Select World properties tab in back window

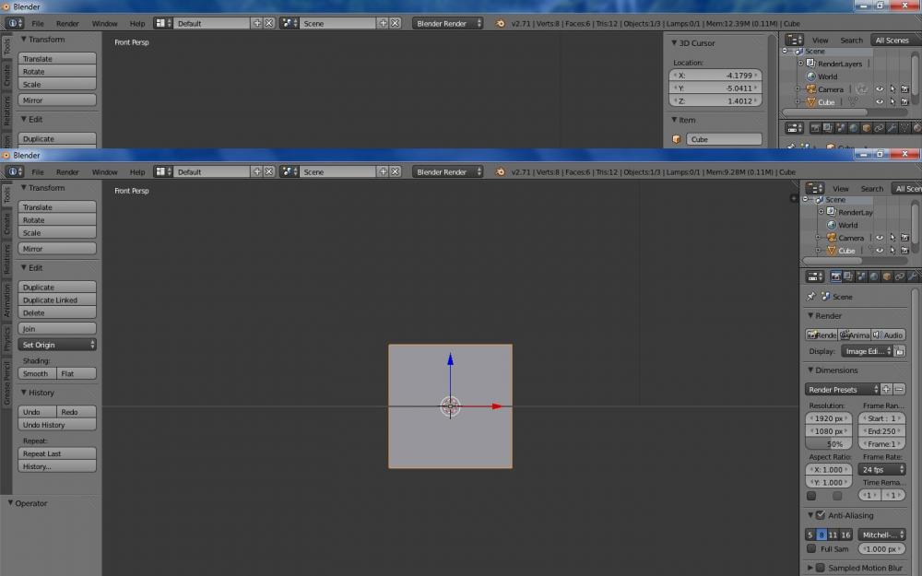point(853,128)
